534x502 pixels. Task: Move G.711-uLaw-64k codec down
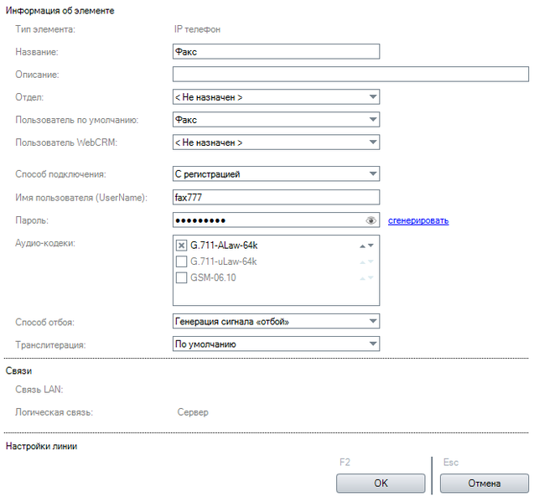point(371,261)
